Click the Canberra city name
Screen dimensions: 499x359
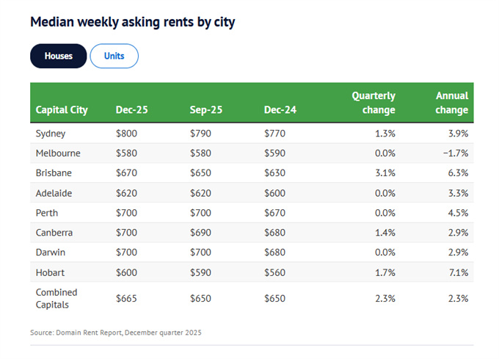click(x=56, y=233)
